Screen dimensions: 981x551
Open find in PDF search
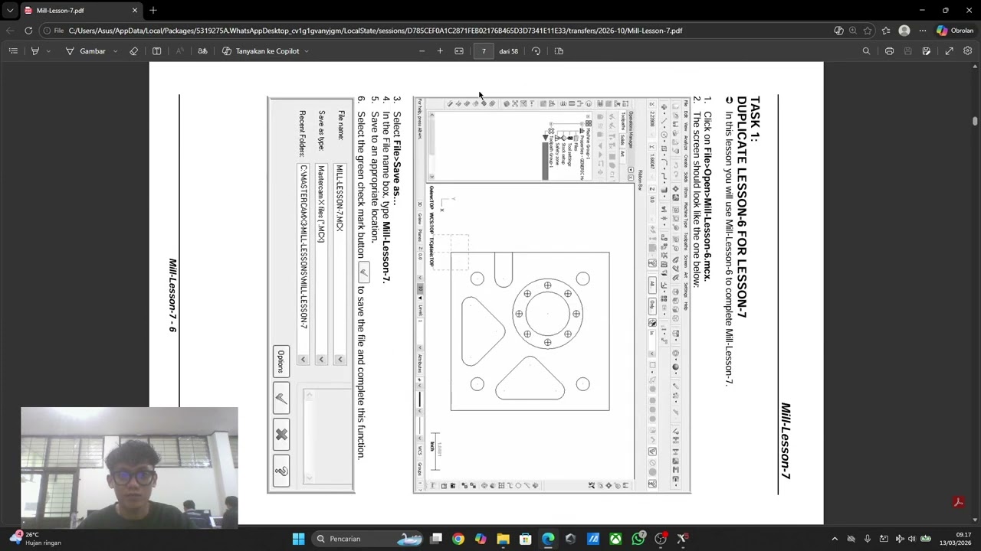pyautogui.click(x=867, y=51)
